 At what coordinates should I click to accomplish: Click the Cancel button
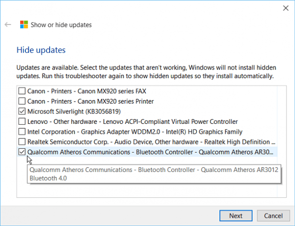coord(273,216)
